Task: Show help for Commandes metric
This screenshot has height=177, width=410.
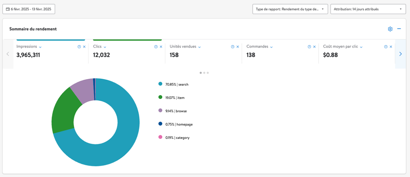Action: (x=309, y=47)
